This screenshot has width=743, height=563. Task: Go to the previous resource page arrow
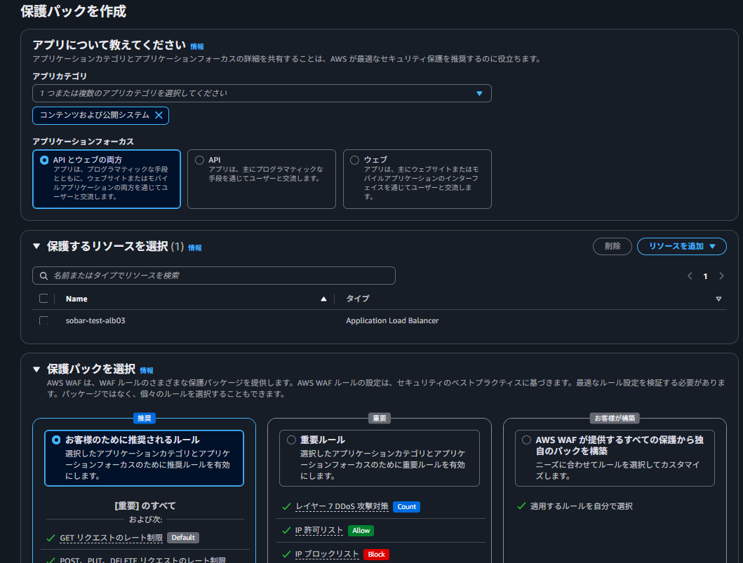click(690, 276)
